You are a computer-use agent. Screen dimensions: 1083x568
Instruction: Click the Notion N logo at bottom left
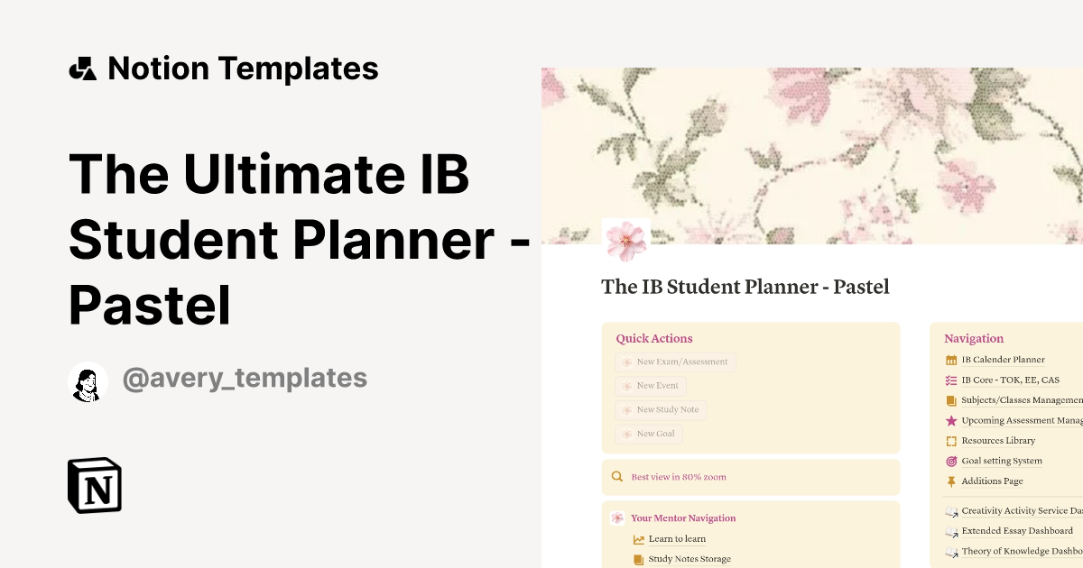[95, 487]
